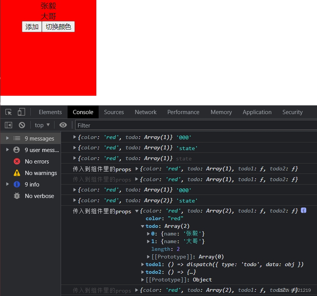Viewport: 317px width, 296px height.
Task: Click the warnings triangle icon
Action: (x=17, y=173)
